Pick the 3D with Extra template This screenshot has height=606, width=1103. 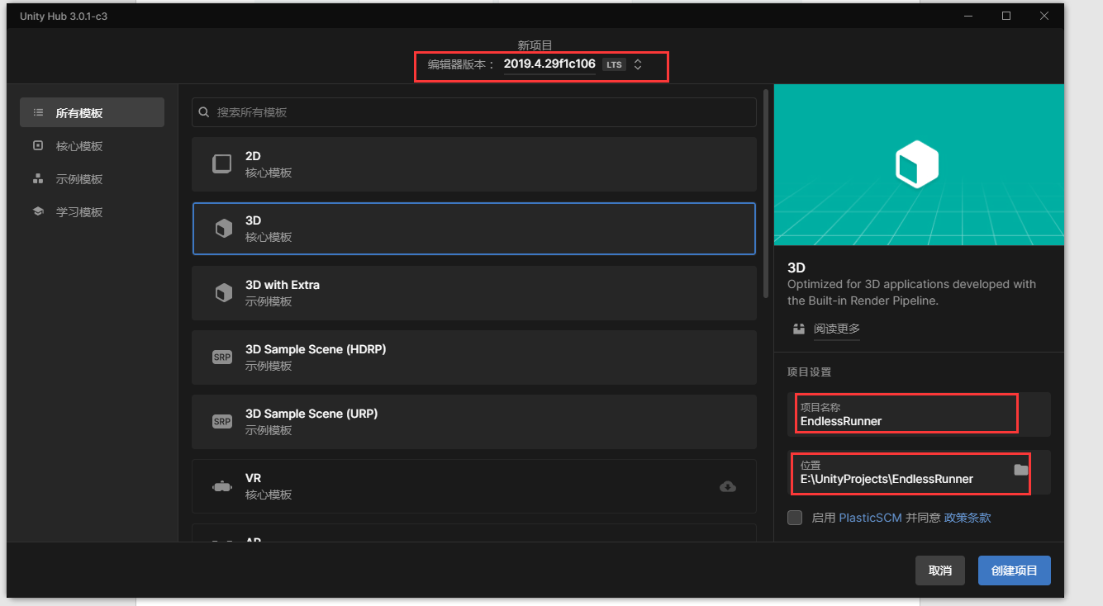[474, 293]
